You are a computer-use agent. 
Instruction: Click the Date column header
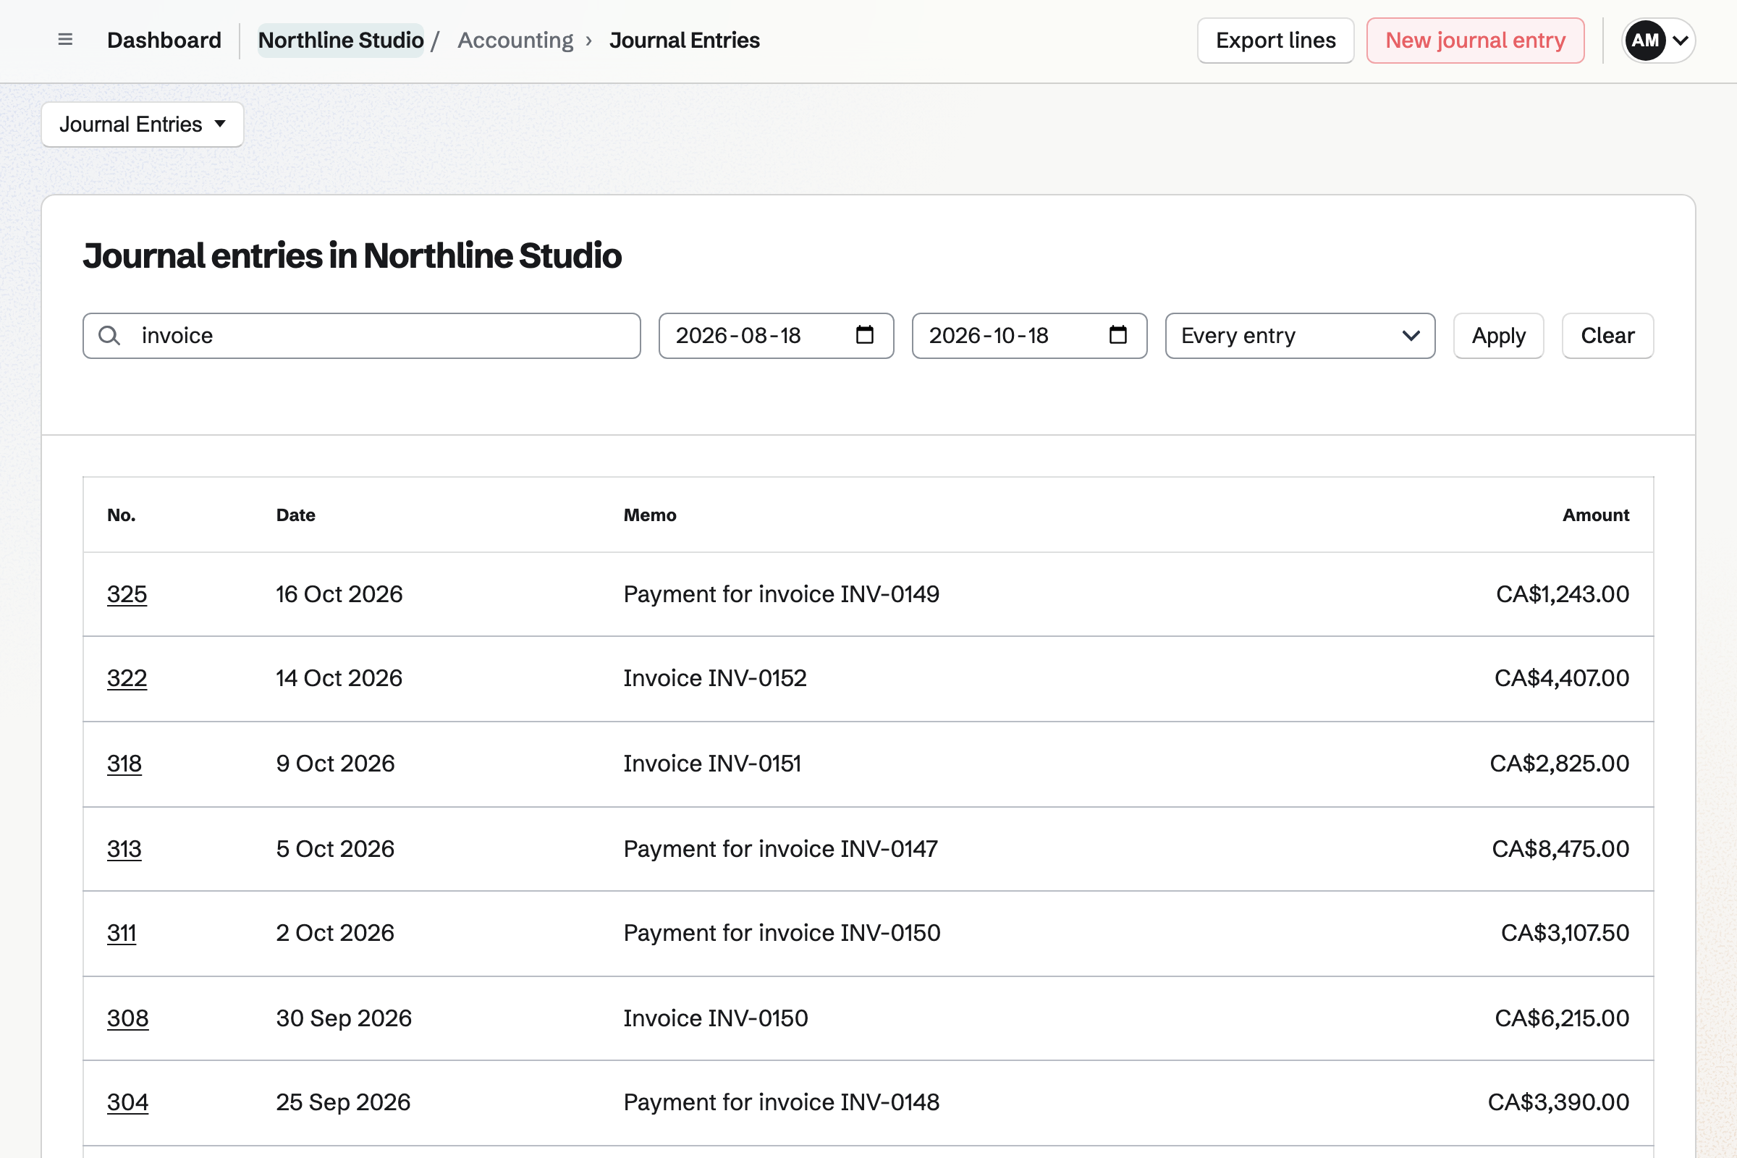point(295,515)
